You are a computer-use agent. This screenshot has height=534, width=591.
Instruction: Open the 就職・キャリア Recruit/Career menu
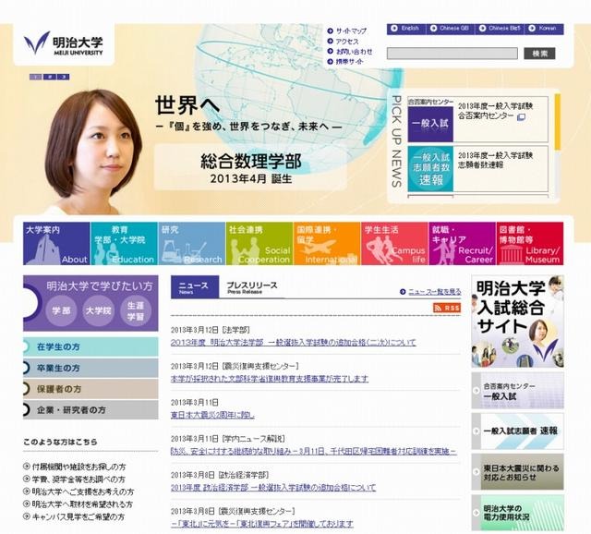(463, 244)
